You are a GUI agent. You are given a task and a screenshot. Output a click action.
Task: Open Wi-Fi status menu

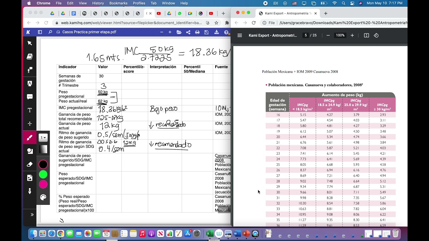[x=334, y=3]
